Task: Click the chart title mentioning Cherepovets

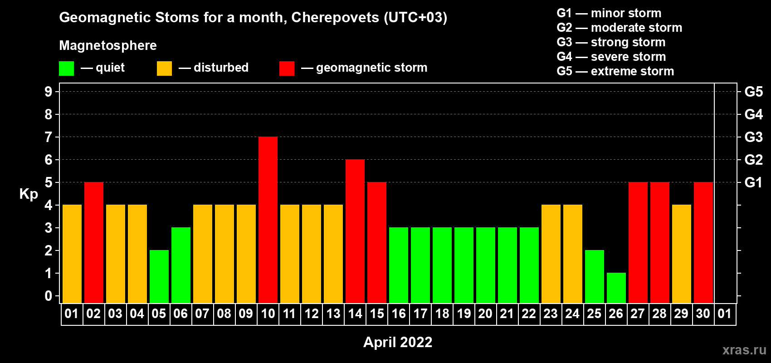Action: coord(253,17)
